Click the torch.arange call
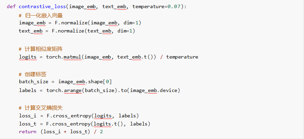Screen dimensions: 304x139 tap(64, 90)
